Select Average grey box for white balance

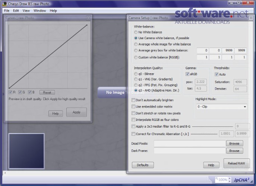pos(136,50)
